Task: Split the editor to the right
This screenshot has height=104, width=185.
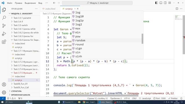Action: pyautogui.click(x=177, y=9)
